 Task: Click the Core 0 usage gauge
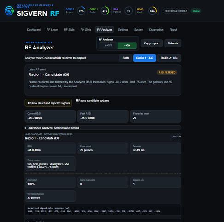(x=81, y=11)
